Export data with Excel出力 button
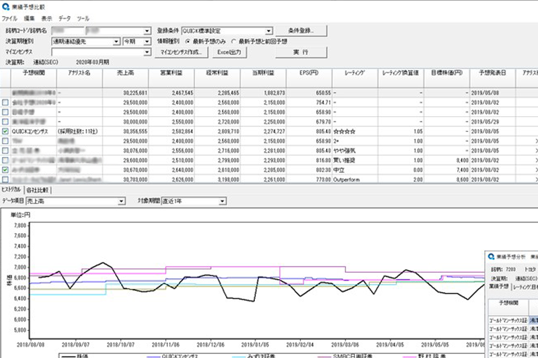The height and width of the screenshot is (358, 538). coord(229,52)
